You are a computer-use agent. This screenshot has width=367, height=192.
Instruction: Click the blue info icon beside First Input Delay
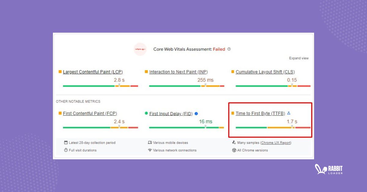click(x=196, y=113)
